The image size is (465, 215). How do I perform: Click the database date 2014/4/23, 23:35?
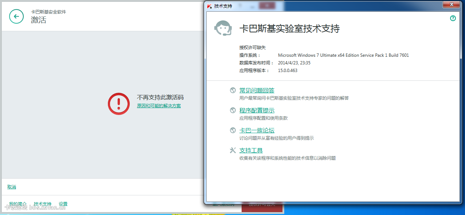click(x=294, y=63)
